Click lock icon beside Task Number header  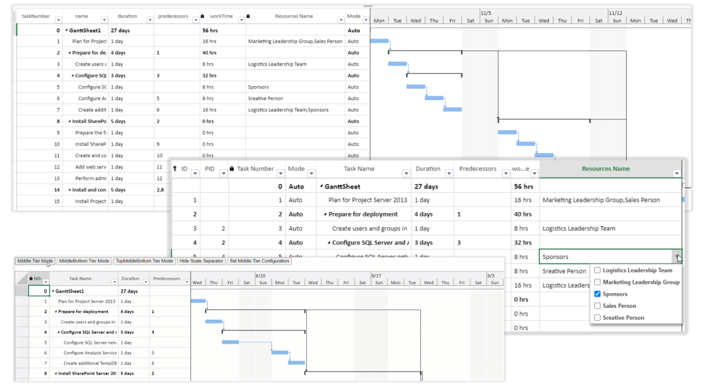pyautogui.click(x=232, y=169)
